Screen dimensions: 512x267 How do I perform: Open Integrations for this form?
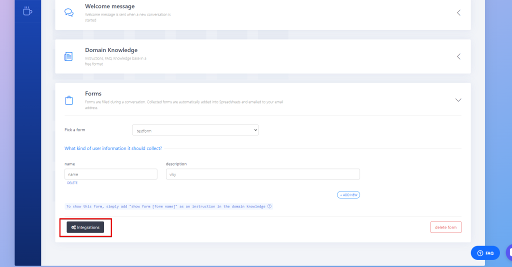point(85,227)
